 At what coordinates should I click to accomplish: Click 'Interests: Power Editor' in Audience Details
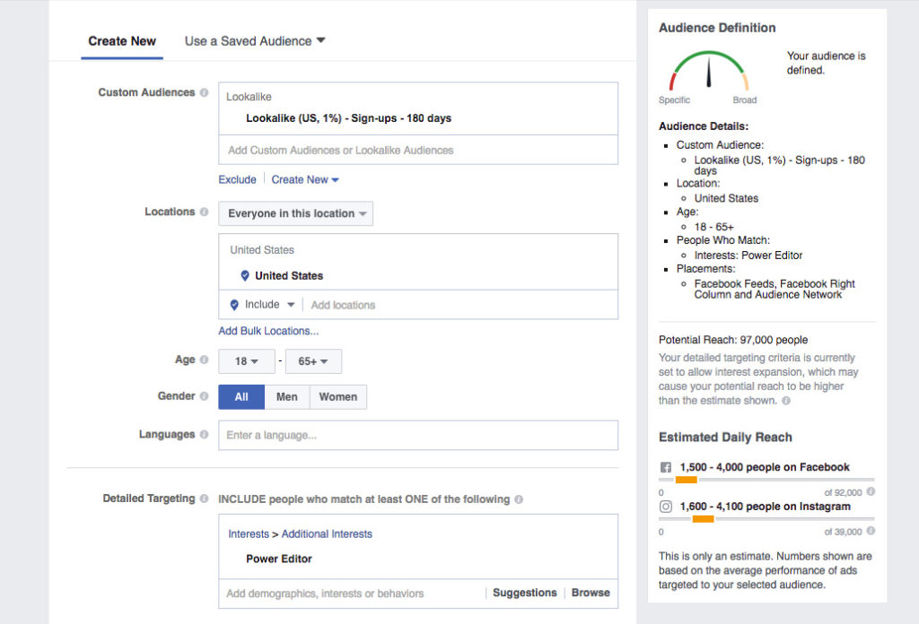point(748,256)
